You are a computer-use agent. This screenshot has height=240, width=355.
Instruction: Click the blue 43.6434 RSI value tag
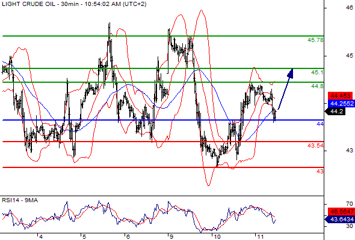tap(341, 219)
